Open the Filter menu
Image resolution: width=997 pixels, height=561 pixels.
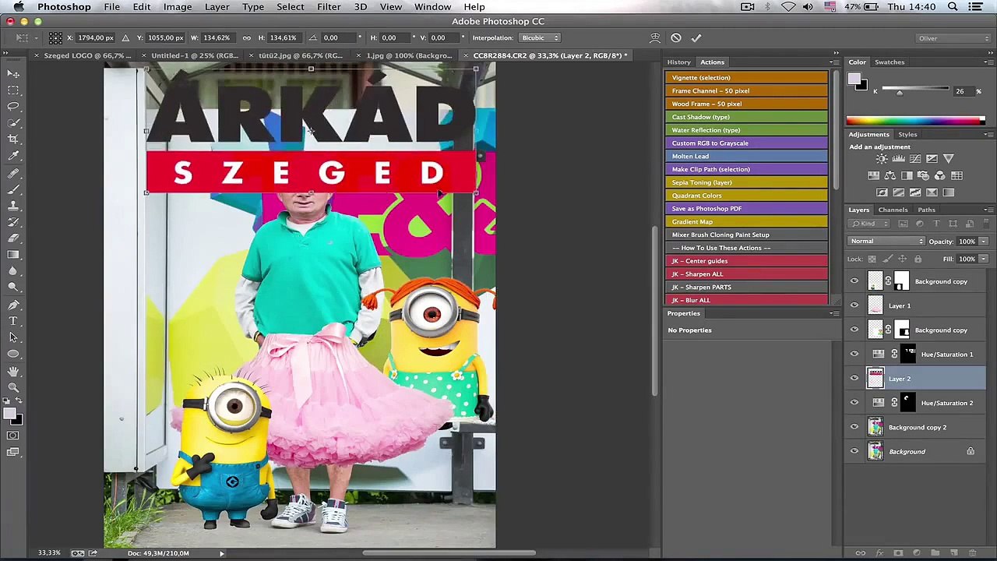point(329,7)
